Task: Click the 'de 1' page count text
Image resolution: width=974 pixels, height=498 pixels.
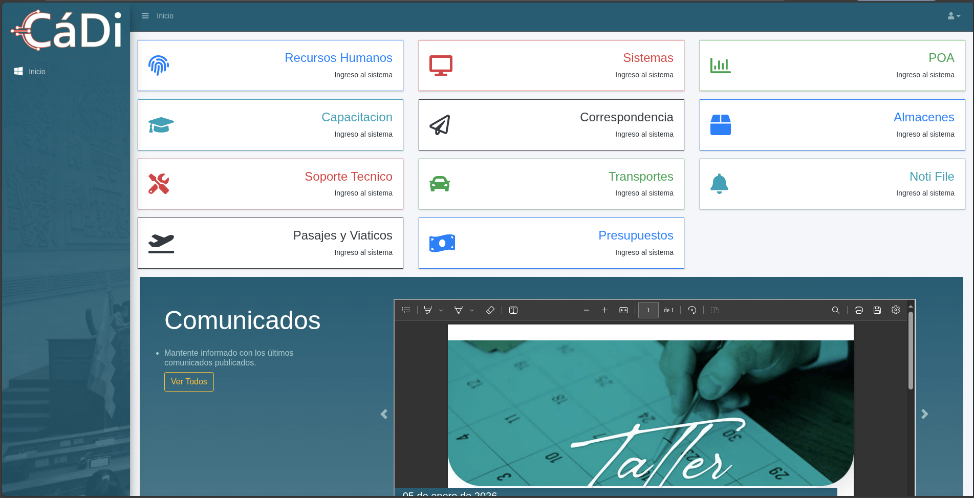Action: pos(668,310)
